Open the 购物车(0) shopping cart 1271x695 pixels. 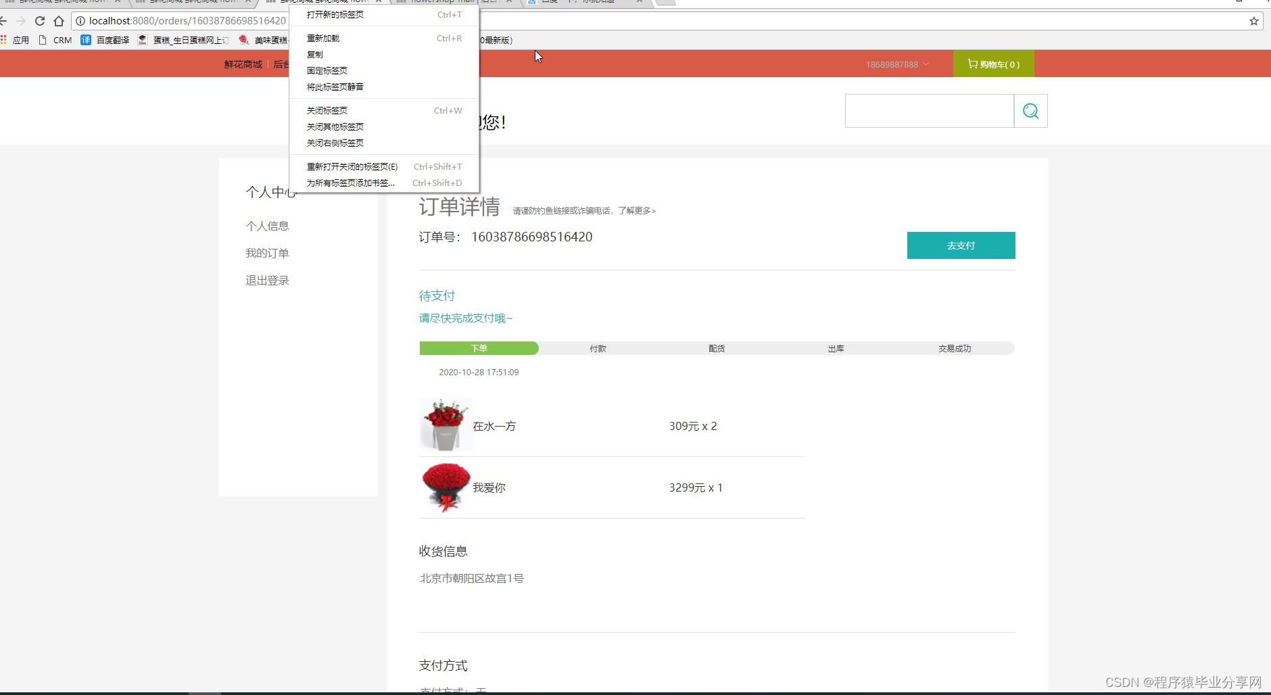pos(993,64)
